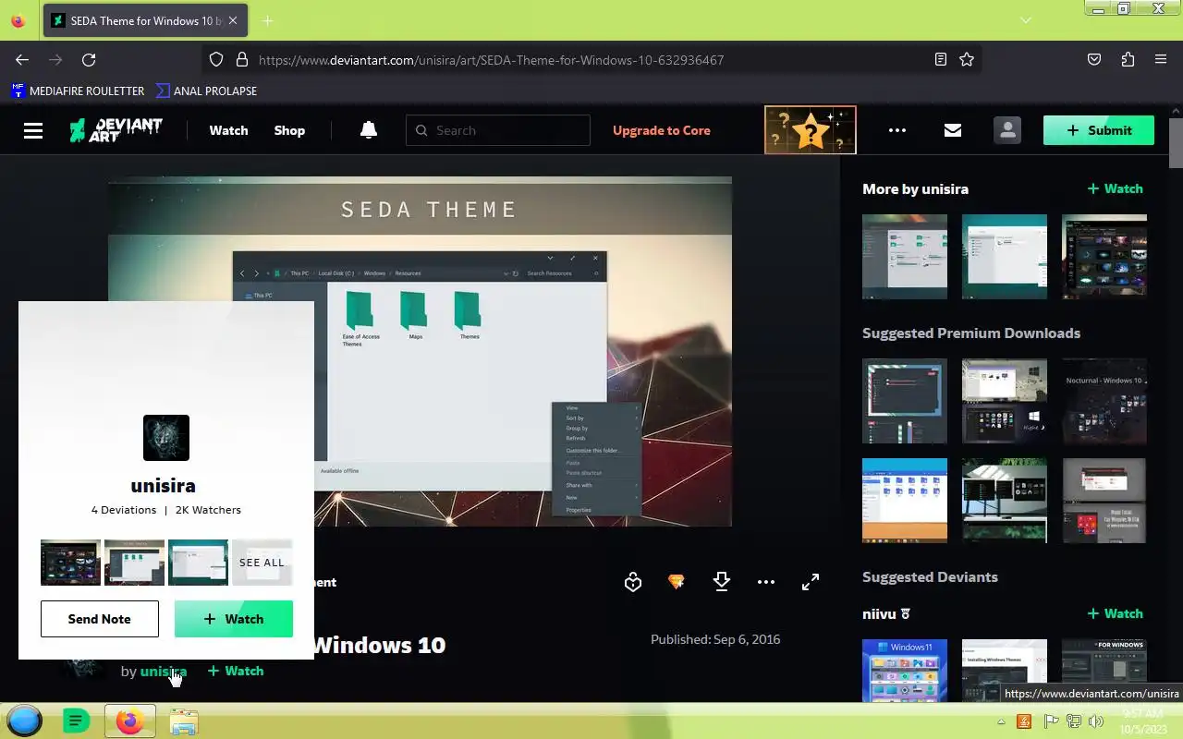The image size is (1183, 739).
Task: Open the Pocket save icon
Action: pyautogui.click(x=1094, y=59)
